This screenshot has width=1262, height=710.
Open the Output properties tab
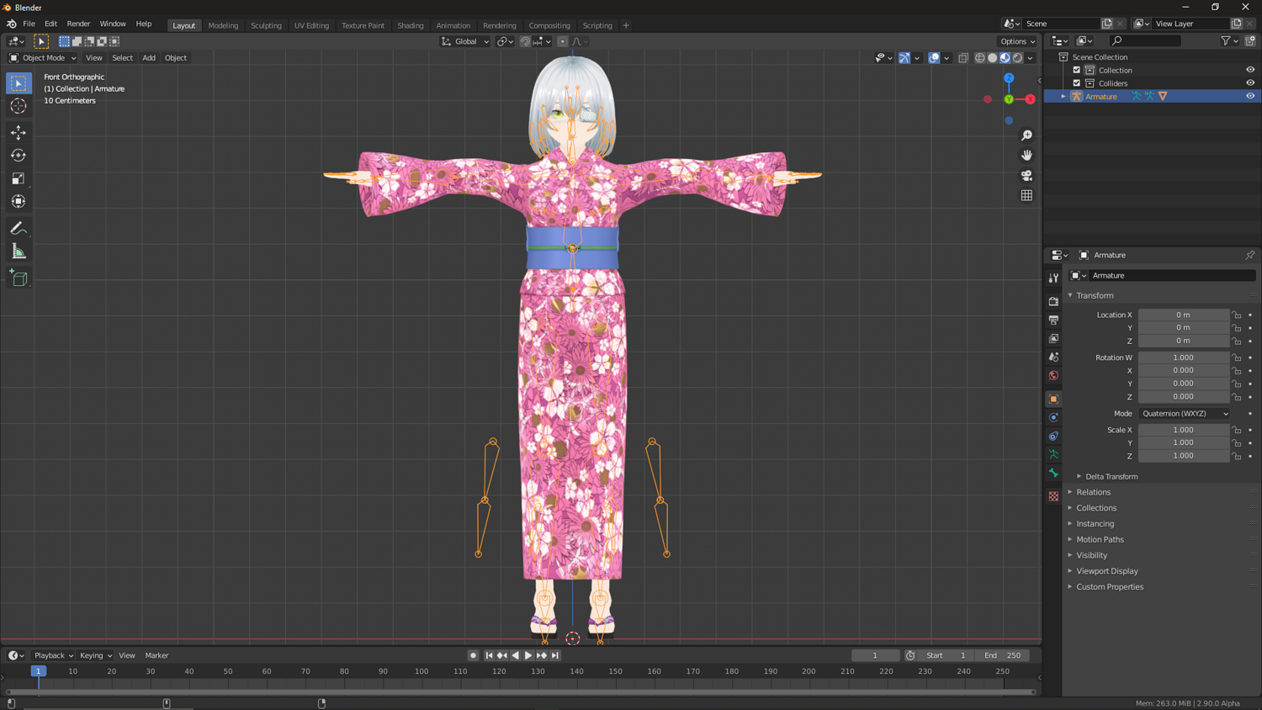[x=1053, y=320]
